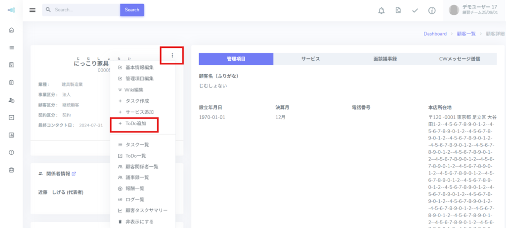The width and height of the screenshot is (506, 228).
Task: Open external link icon beside 関係者情報
Action: pyautogui.click(x=74, y=174)
